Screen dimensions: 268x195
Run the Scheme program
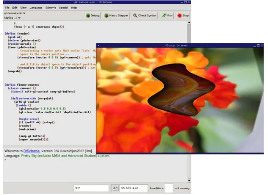[x=167, y=15]
